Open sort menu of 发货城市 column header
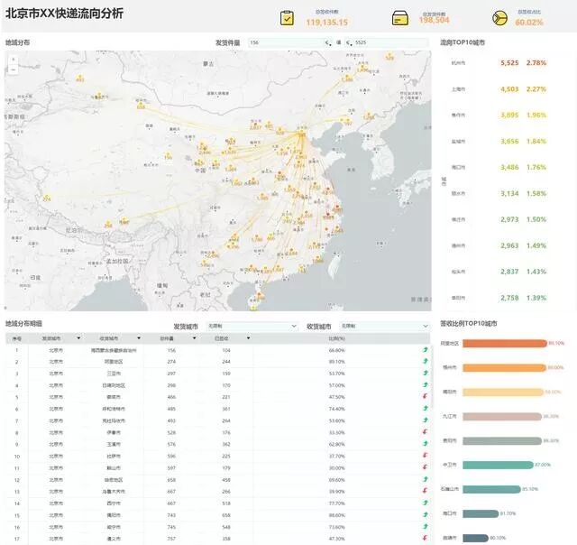The image size is (577, 545). (x=78, y=338)
